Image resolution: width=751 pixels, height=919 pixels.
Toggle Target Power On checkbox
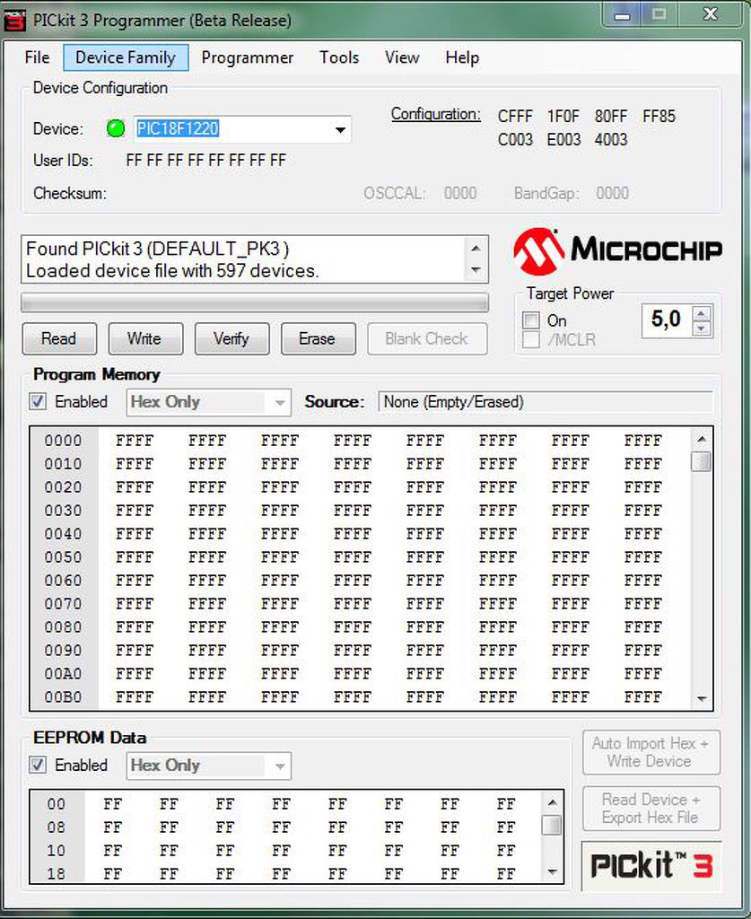531,320
